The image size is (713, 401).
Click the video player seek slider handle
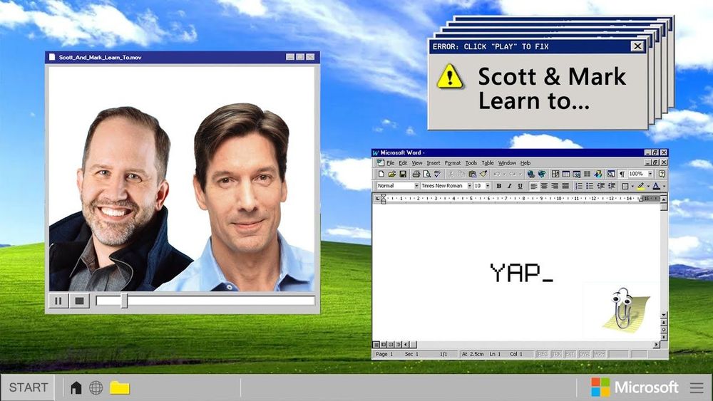coord(124,301)
